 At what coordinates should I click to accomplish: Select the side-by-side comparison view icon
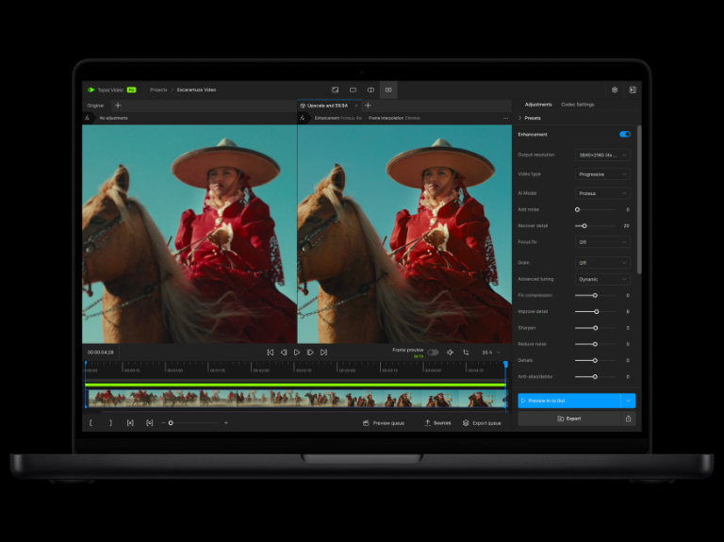(x=388, y=90)
